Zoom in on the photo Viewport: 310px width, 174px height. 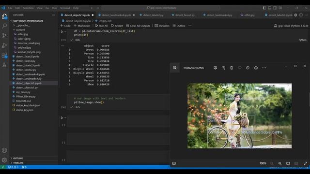(x=280, y=163)
